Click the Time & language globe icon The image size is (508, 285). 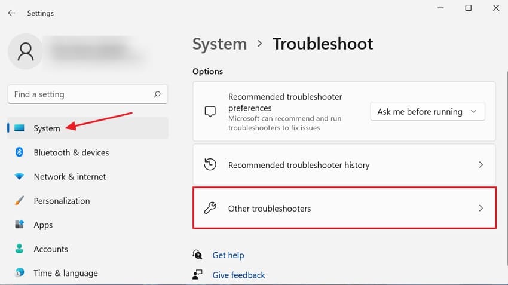20,272
